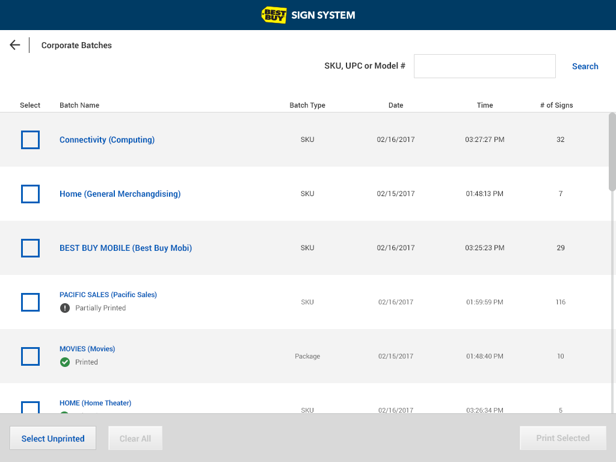Open the HOME (Home Theater) batch link
This screenshot has height=462, width=616.
[96, 403]
